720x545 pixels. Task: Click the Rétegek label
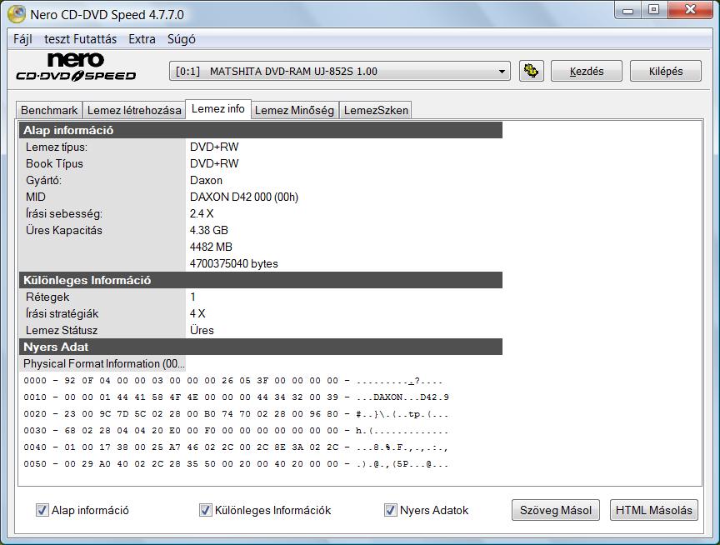click(47, 297)
